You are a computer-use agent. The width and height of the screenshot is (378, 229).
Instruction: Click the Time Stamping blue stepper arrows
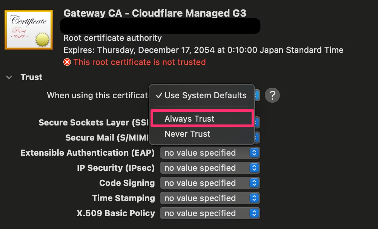(254, 198)
